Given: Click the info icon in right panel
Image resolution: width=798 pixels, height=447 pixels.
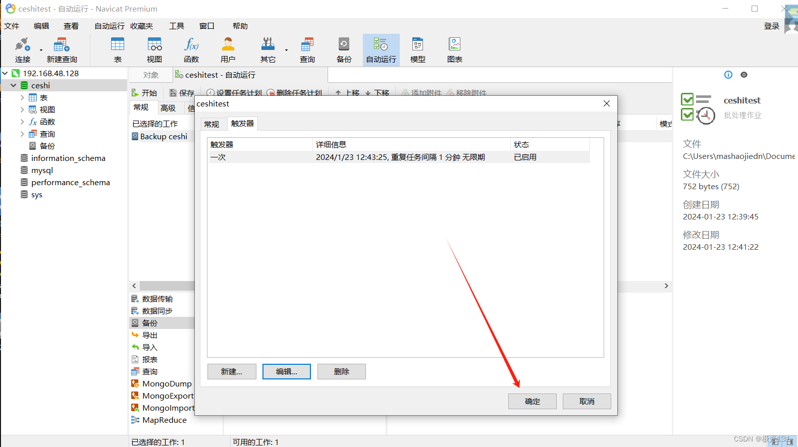Looking at the screenshot, I should 728,75.
